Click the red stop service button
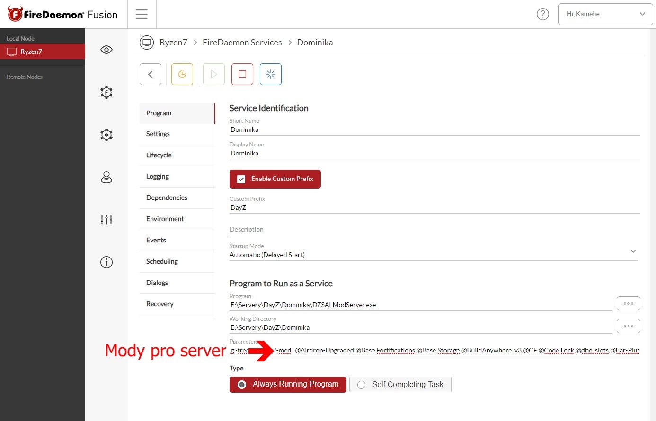656x421 pixels. tap(242, 74)
